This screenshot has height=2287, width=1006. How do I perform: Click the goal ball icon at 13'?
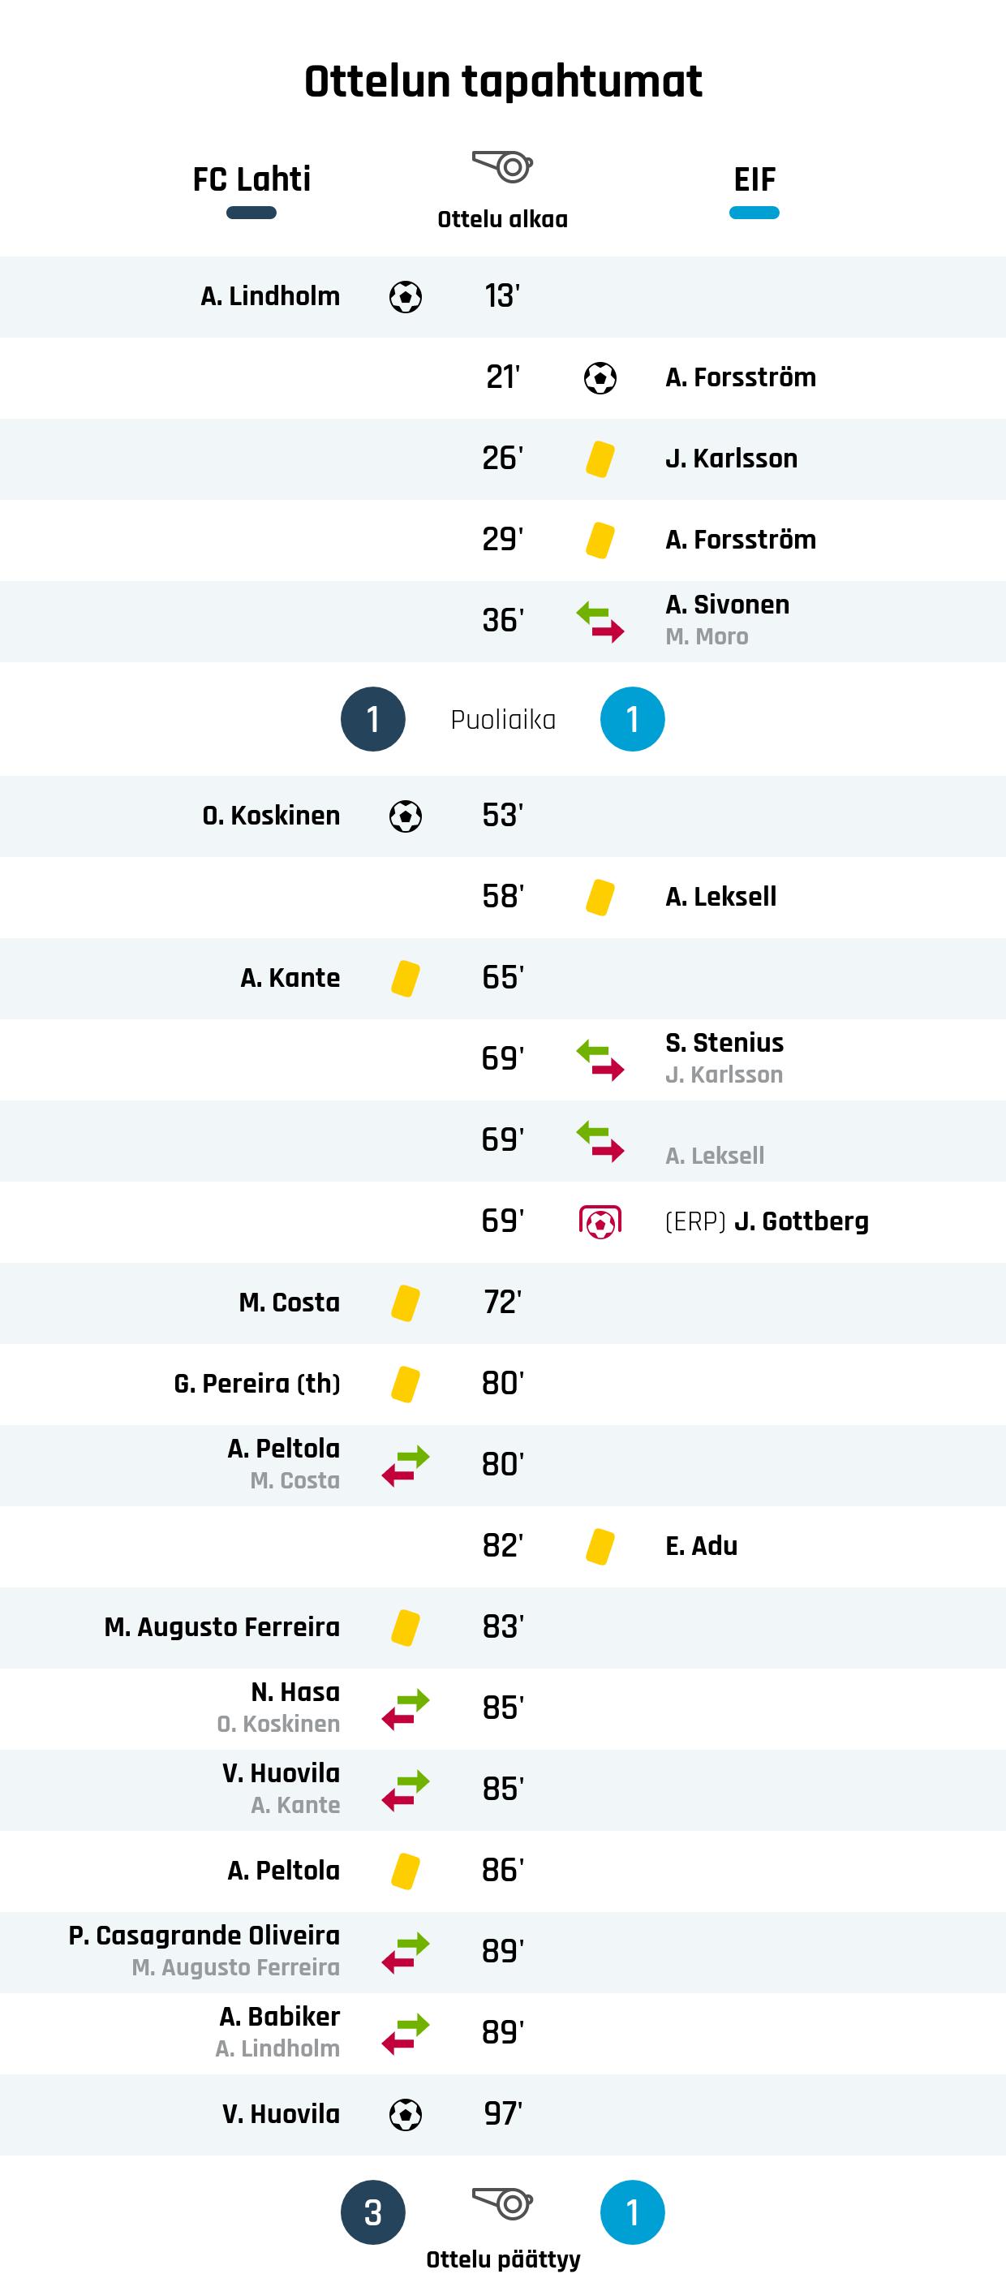(x=406, y=296)
